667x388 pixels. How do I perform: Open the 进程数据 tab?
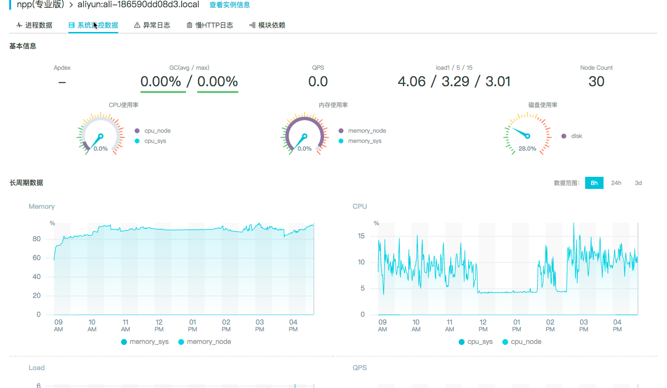point(39,25)
